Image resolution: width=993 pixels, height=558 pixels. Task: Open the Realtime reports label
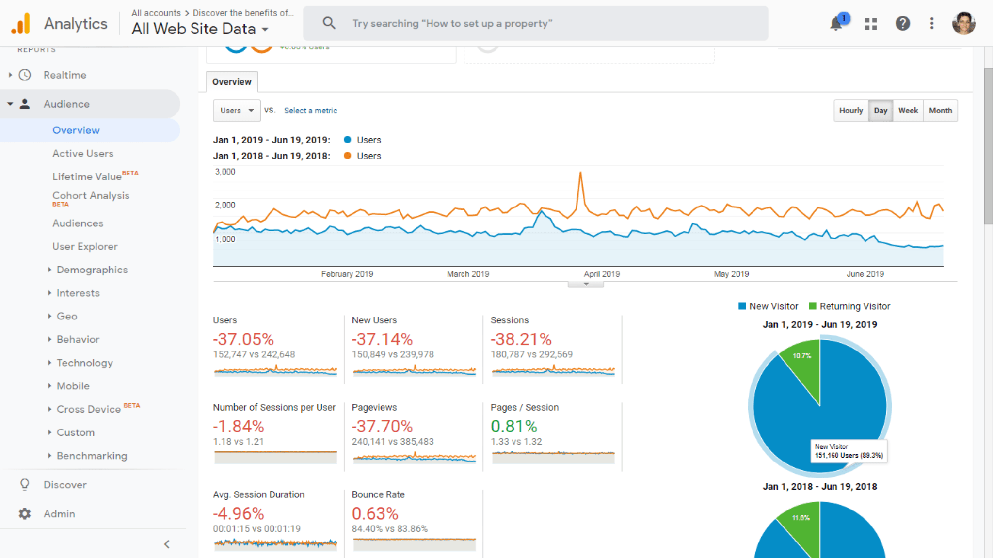pyautogui.click(x=65, y=75)
